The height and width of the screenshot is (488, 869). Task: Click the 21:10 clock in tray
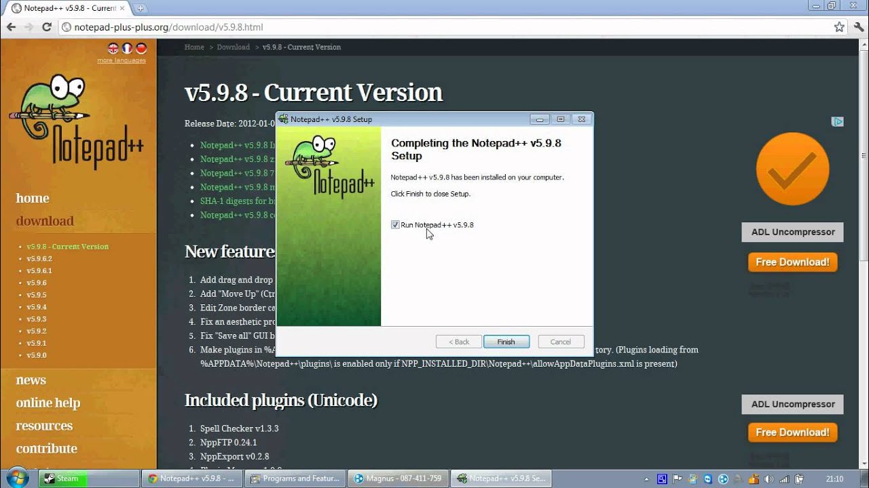[835, 479]
